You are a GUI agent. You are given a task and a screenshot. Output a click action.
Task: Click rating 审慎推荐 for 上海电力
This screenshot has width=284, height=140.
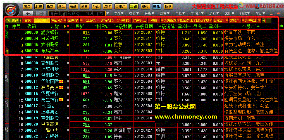[x=122, y=130]
